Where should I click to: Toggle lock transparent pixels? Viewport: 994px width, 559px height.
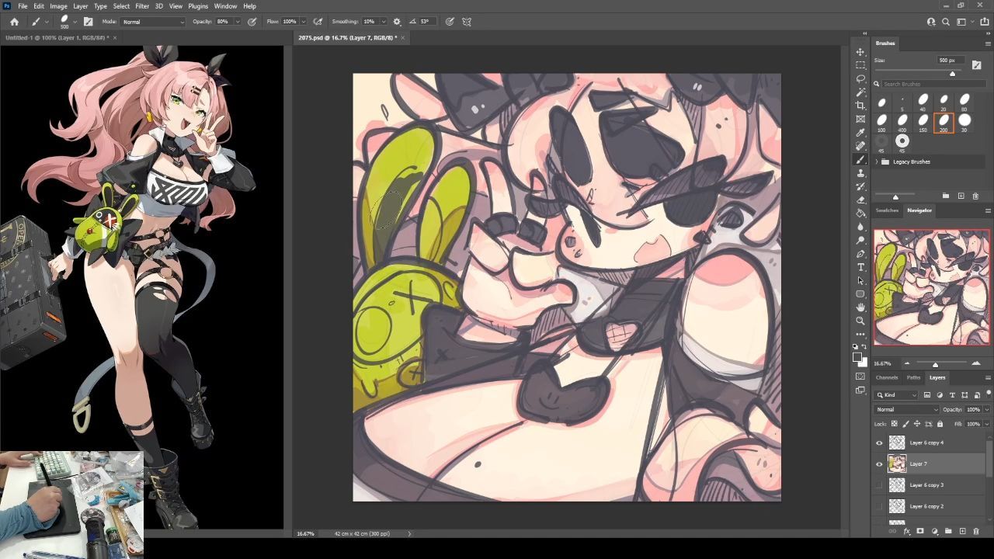tap(894, 424)
